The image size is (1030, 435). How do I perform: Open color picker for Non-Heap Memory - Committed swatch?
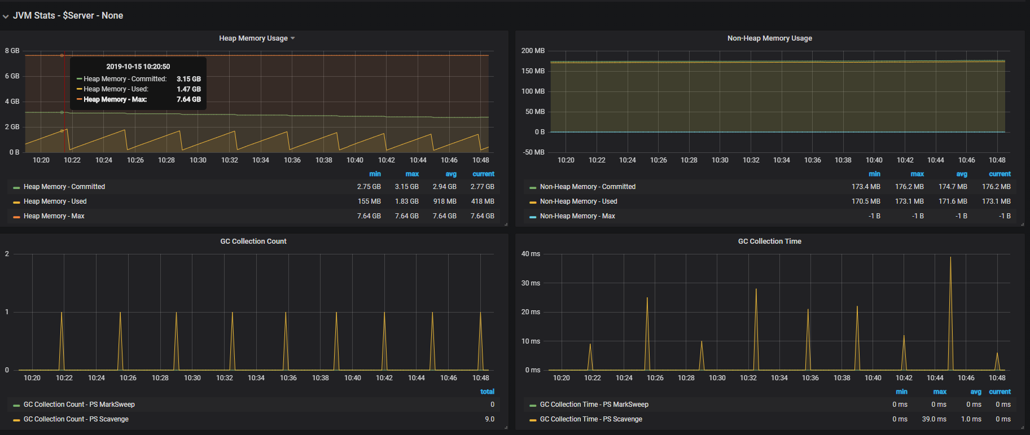[x=533, y=187]
